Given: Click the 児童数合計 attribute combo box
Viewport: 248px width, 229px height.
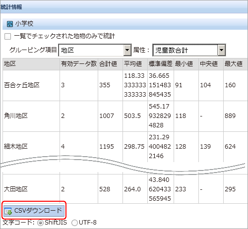Looking at the screenshot, I should [189, 50].
